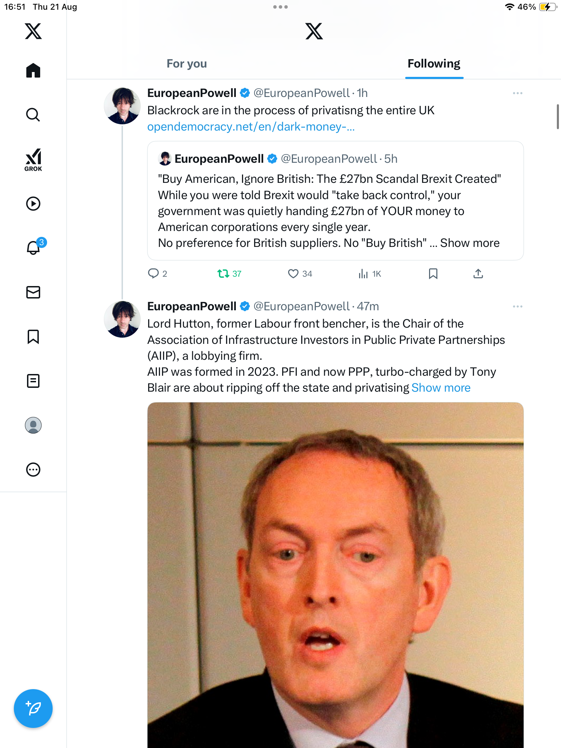Open direct messages envelope
This screenshot has height=748, width=561.
[x=33, y=292]
